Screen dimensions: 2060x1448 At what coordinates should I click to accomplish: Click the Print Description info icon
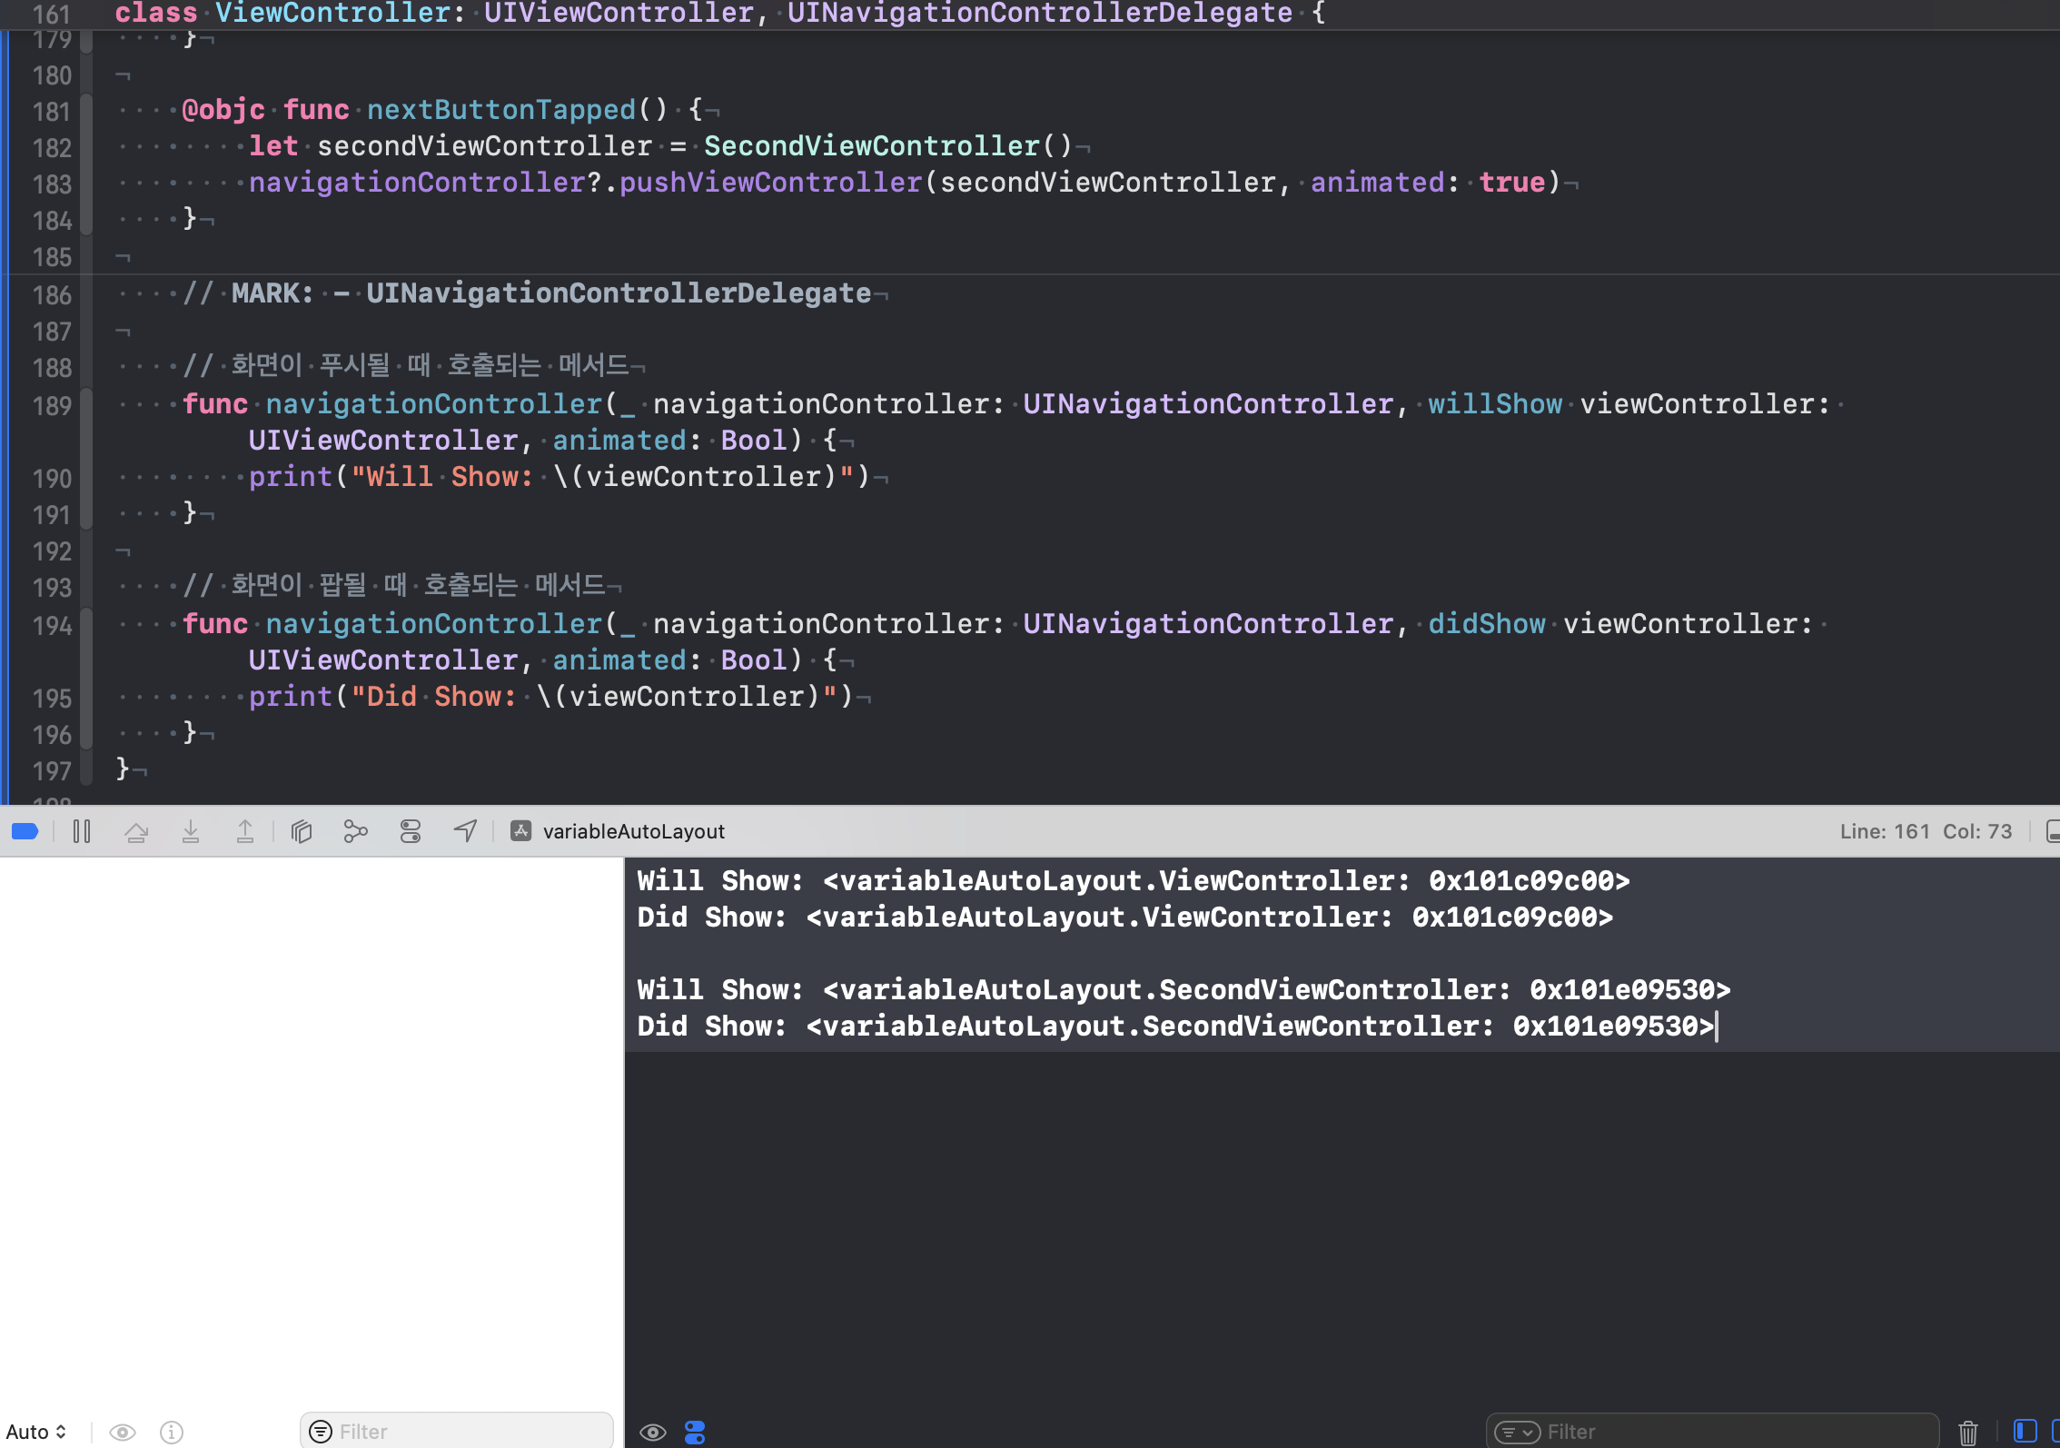(x=172, y=1432)
